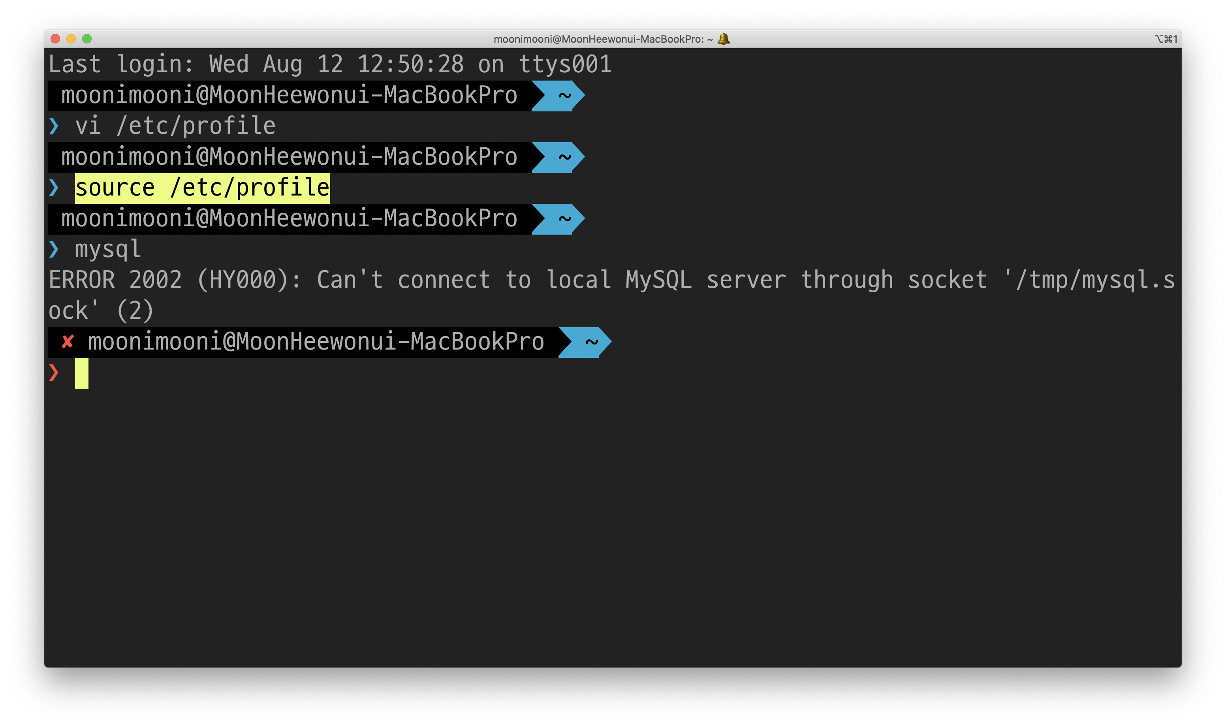Click the blue chevron before 'vi /etc/profile'

click(54, 126)
